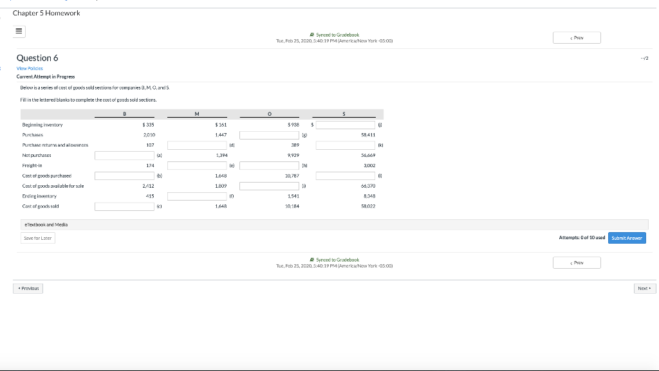The width and height of the screenshot is (659, 371).
Task: Click the Synced to Gradebook icon at top
Action: point(313,35)
